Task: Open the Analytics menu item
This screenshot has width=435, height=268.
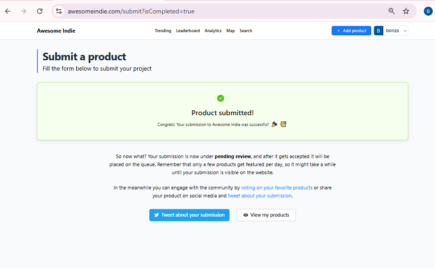Action: 213,31
